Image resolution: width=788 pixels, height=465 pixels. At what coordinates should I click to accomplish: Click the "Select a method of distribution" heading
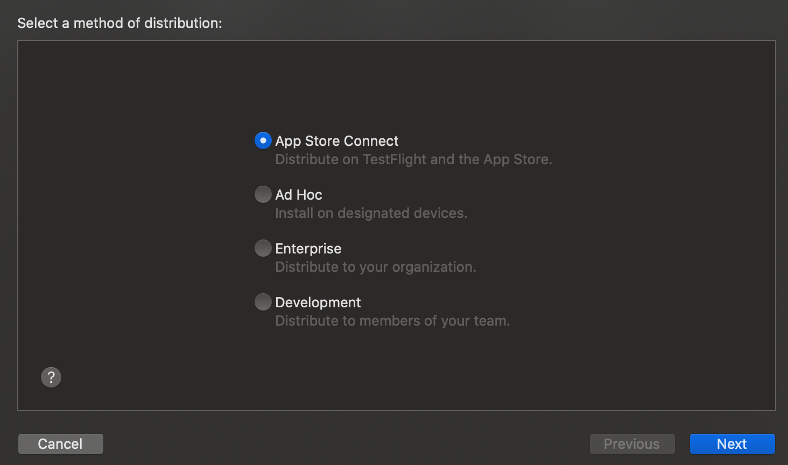pyautogui.click(x=119, y=23)
